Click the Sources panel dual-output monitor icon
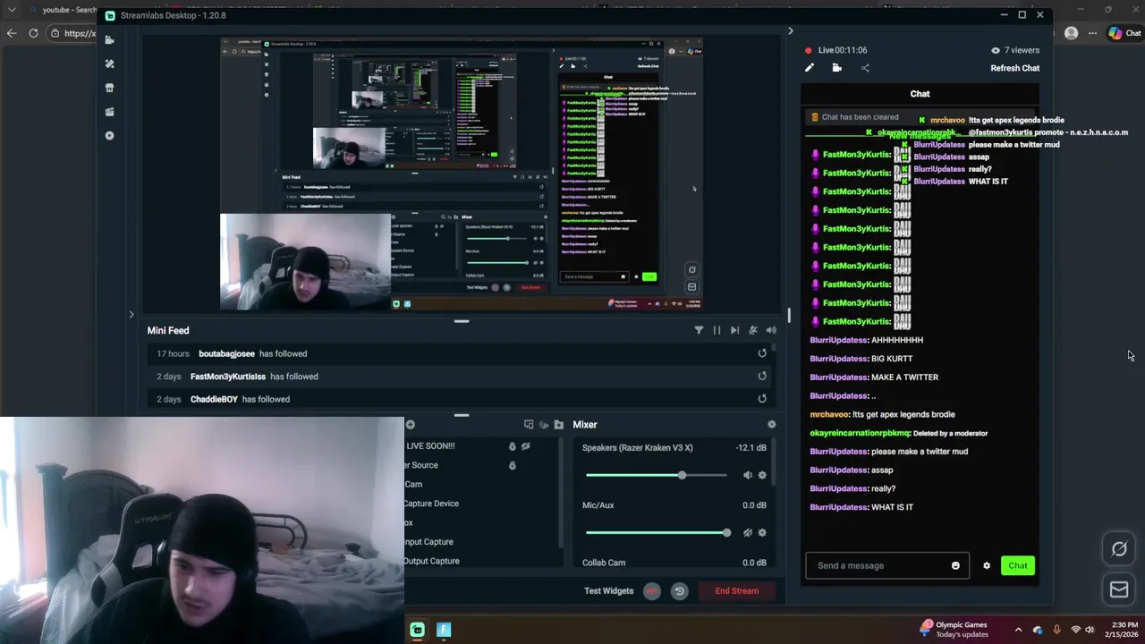 pyautogui.click(x=529, y=425)
